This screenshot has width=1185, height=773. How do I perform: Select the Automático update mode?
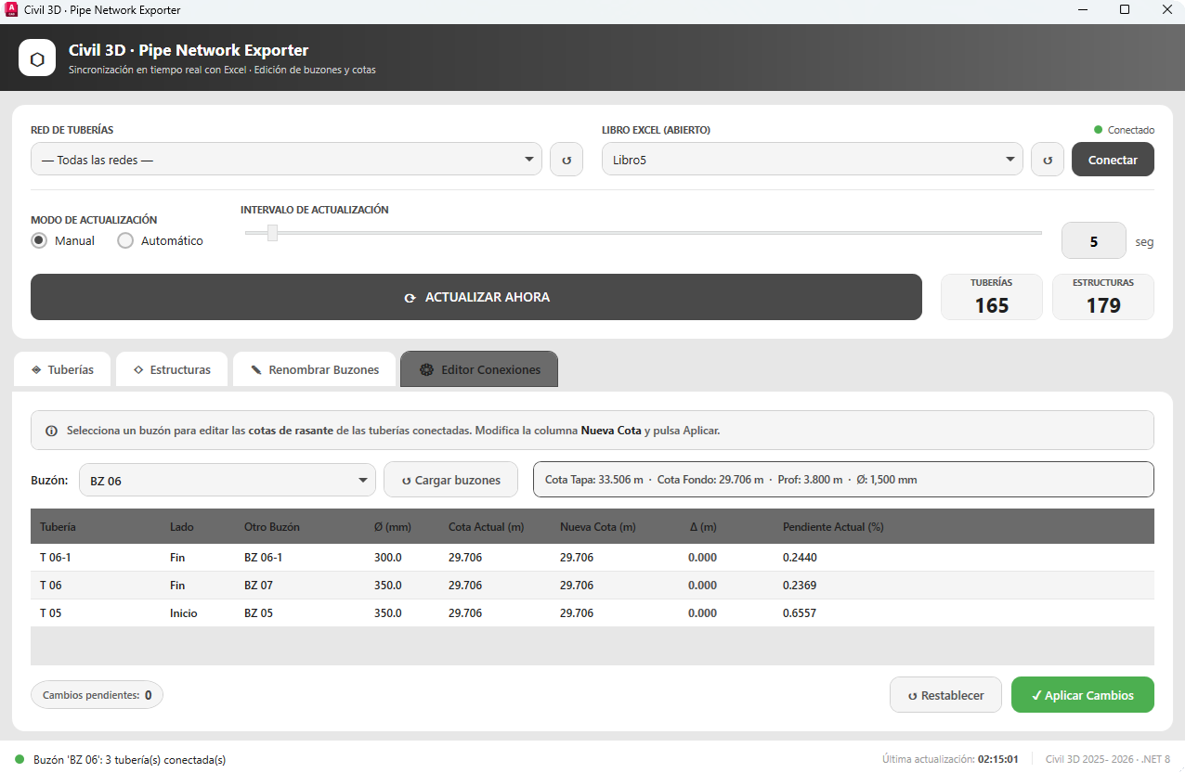pyautogui.click(x=161, y=240)
